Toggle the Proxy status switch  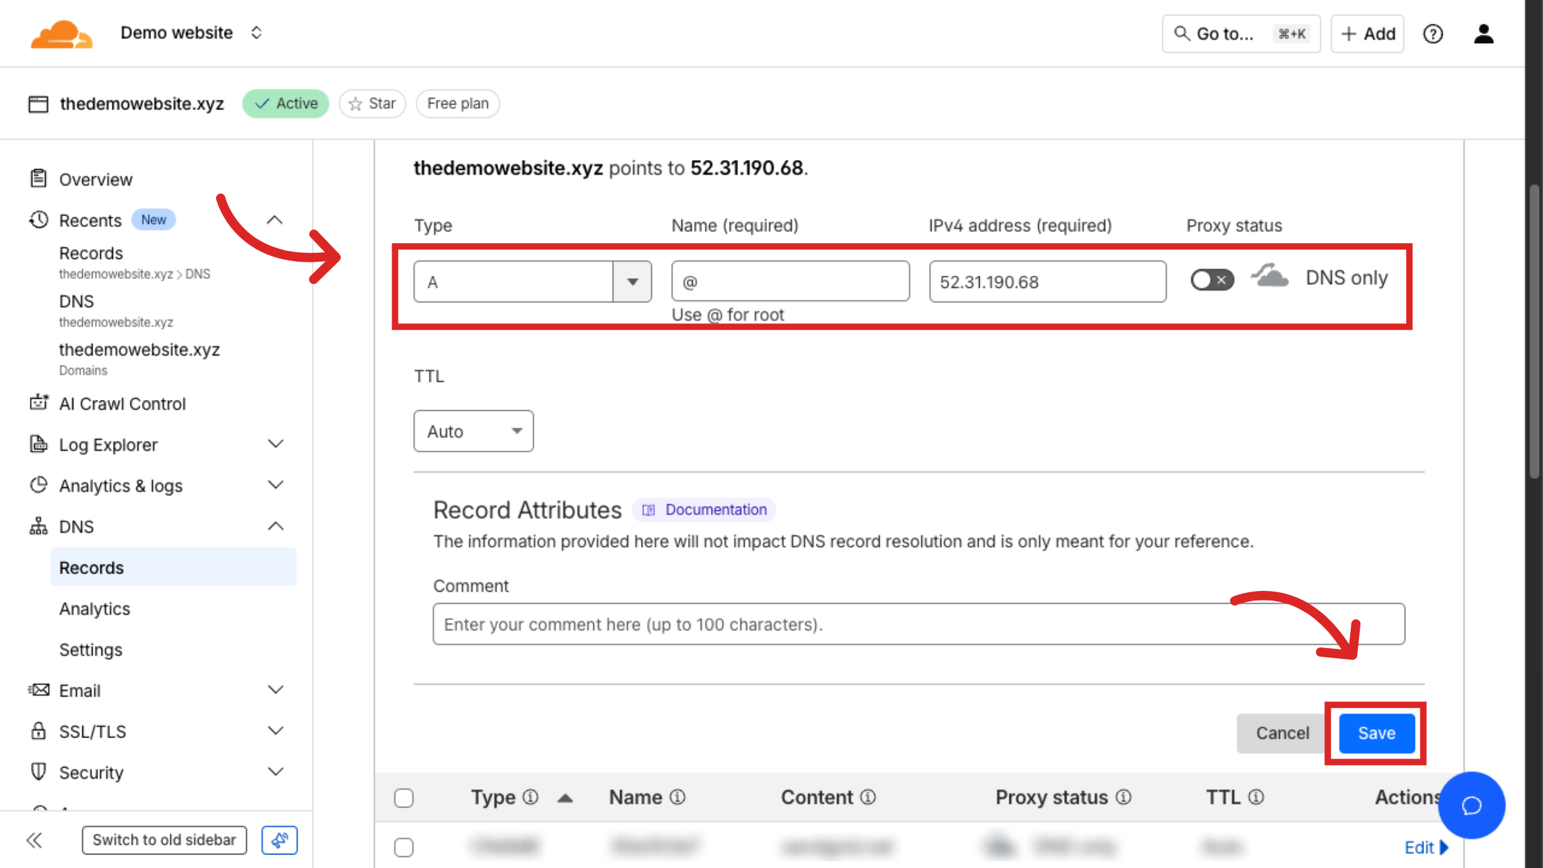pyautogui.click(x=1212, y=280)
